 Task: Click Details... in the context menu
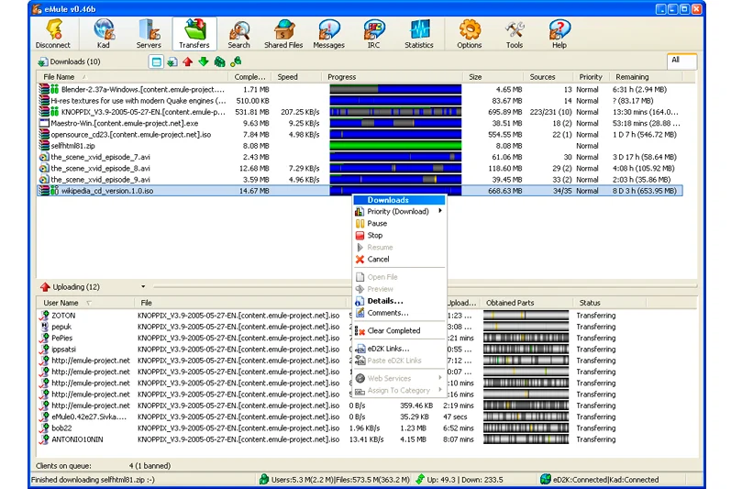pyautogui.click(x=385, y=300)
